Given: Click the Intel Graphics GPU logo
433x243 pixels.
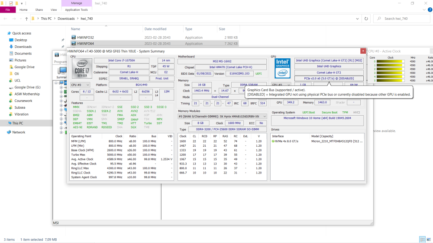Looking at the screenshot, I should coord(282,68).
